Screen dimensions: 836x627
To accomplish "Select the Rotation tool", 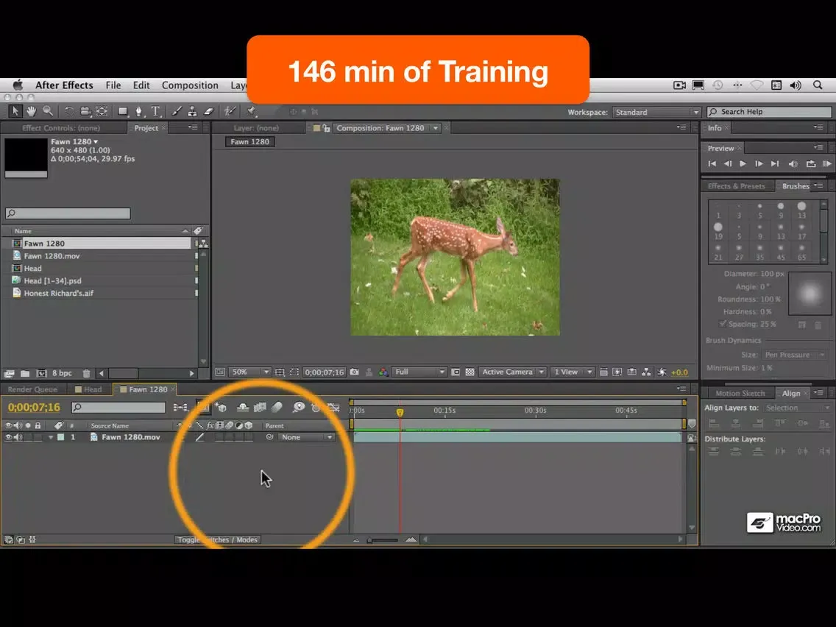I will (68, 111).
